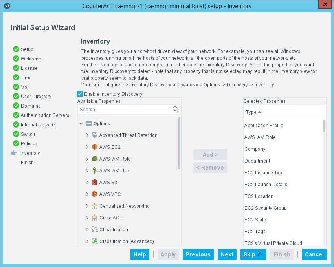Click the green check beside Time
Screen dimensions: 334x267
[16, 77]
